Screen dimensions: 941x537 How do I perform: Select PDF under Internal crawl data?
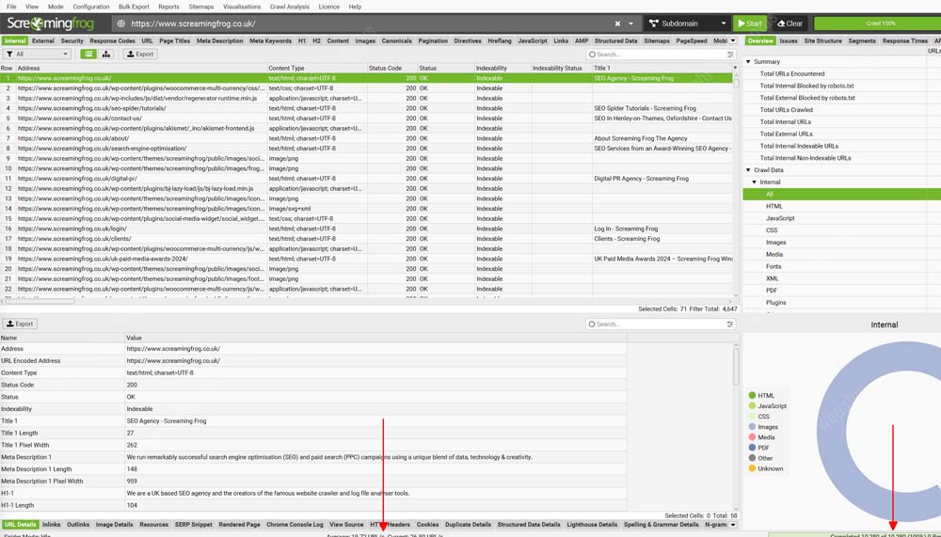point(772,291)
